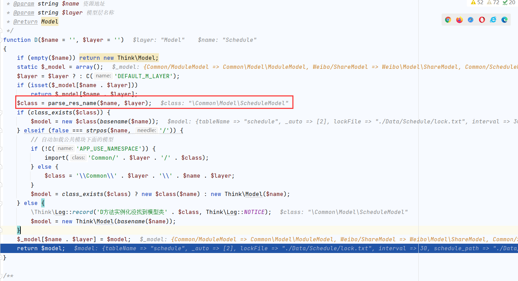Click '$model = new $class(basename($name));' line
The width and height of the screenshot is (518, 281).
(x=94, y=121)
